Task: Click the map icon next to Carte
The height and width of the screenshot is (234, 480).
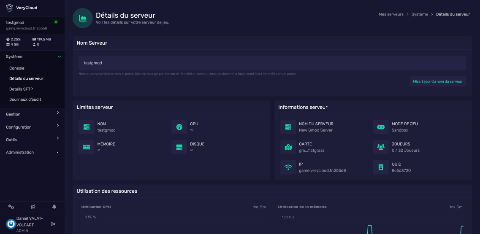Action: point(288,147)
